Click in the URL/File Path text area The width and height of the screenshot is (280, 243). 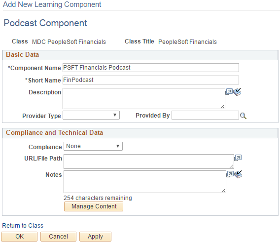click(149, 162)
